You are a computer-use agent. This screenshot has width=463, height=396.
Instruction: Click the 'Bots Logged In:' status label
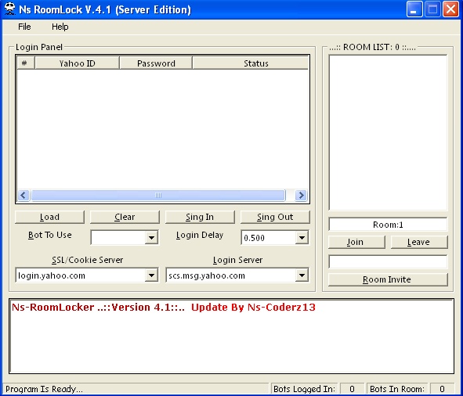(304, 389)
